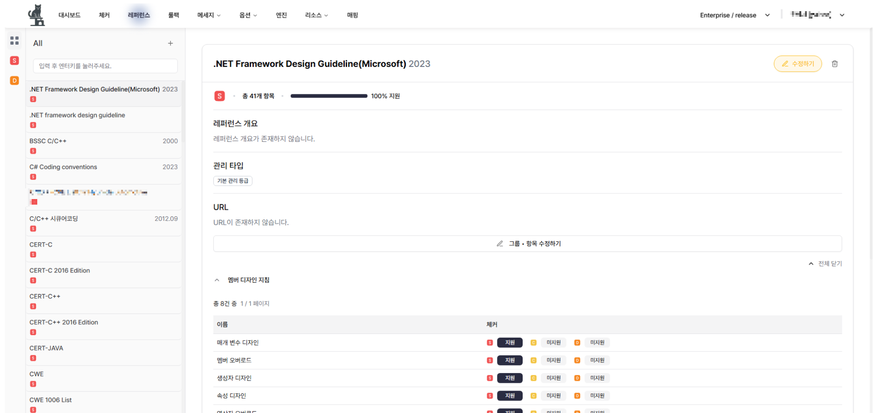Click 기본 관리 등급 tag
Viewport: 873px width, 413px height.
click(233, 181)
